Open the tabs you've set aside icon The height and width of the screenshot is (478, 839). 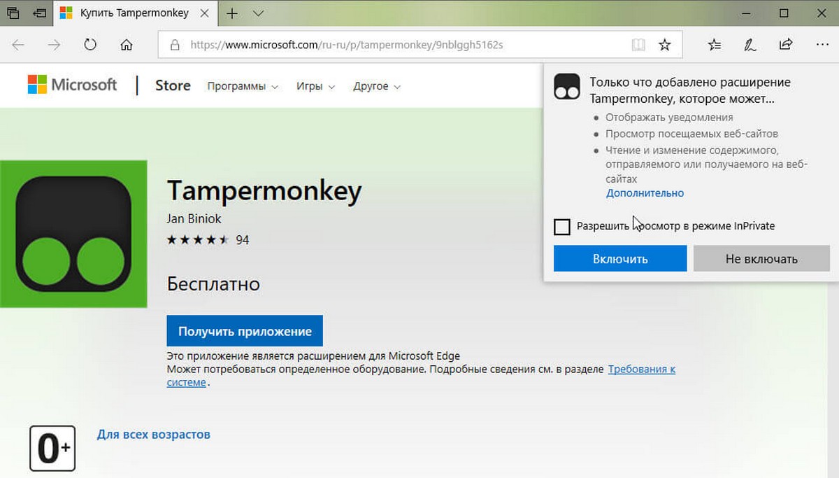(x=13, y=13)
